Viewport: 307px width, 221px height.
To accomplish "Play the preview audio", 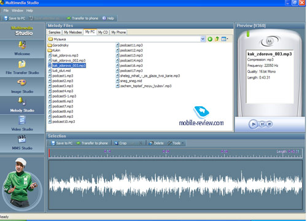I will (x=254, y=124).
